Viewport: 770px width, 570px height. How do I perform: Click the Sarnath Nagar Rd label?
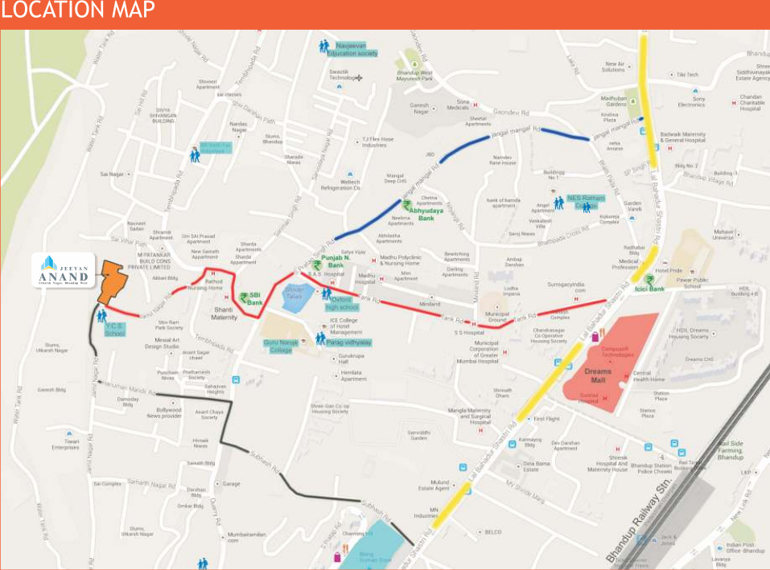click(151, 484)
